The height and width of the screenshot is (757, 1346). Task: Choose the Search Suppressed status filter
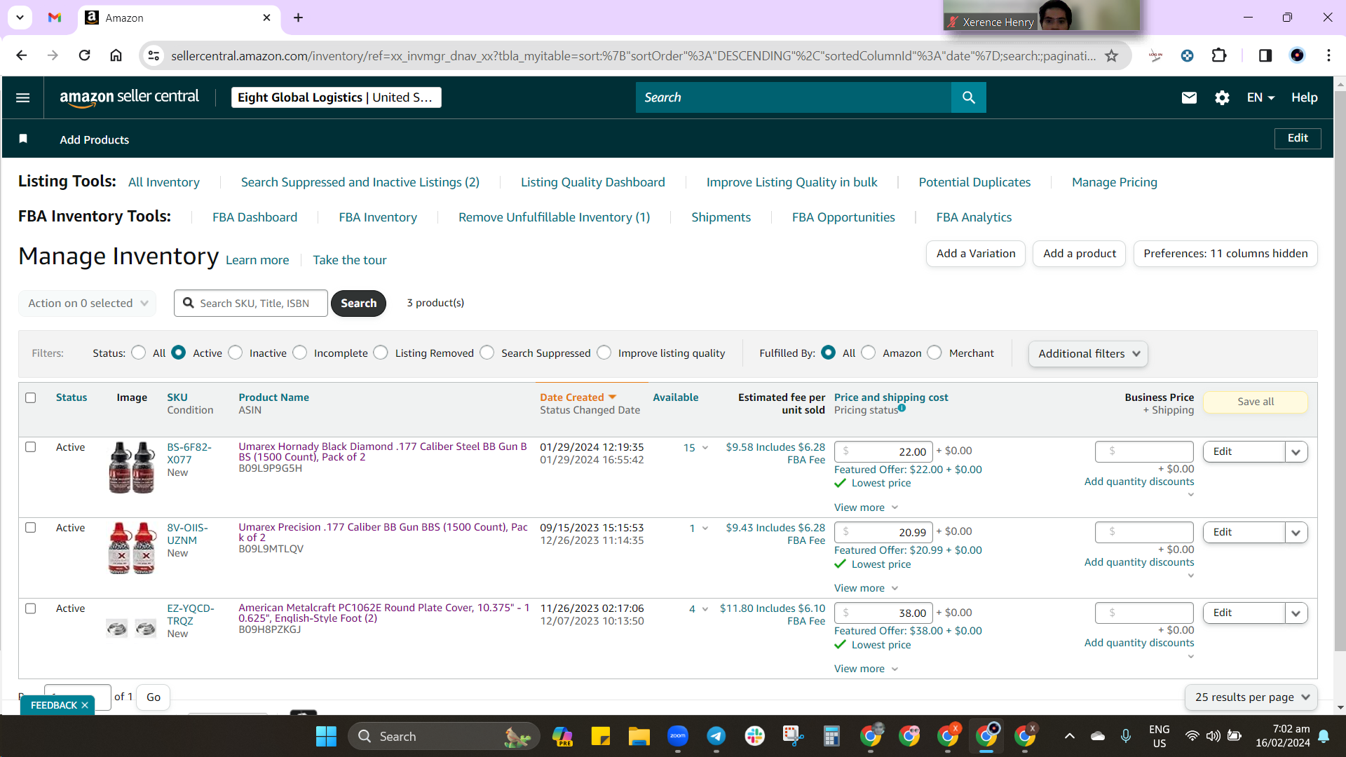[487, 353]
